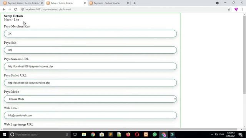Image resolution: width=246 pixels, height=138 pixels.
Task: Open the ENG language indicator
Action: coord(221,135)
